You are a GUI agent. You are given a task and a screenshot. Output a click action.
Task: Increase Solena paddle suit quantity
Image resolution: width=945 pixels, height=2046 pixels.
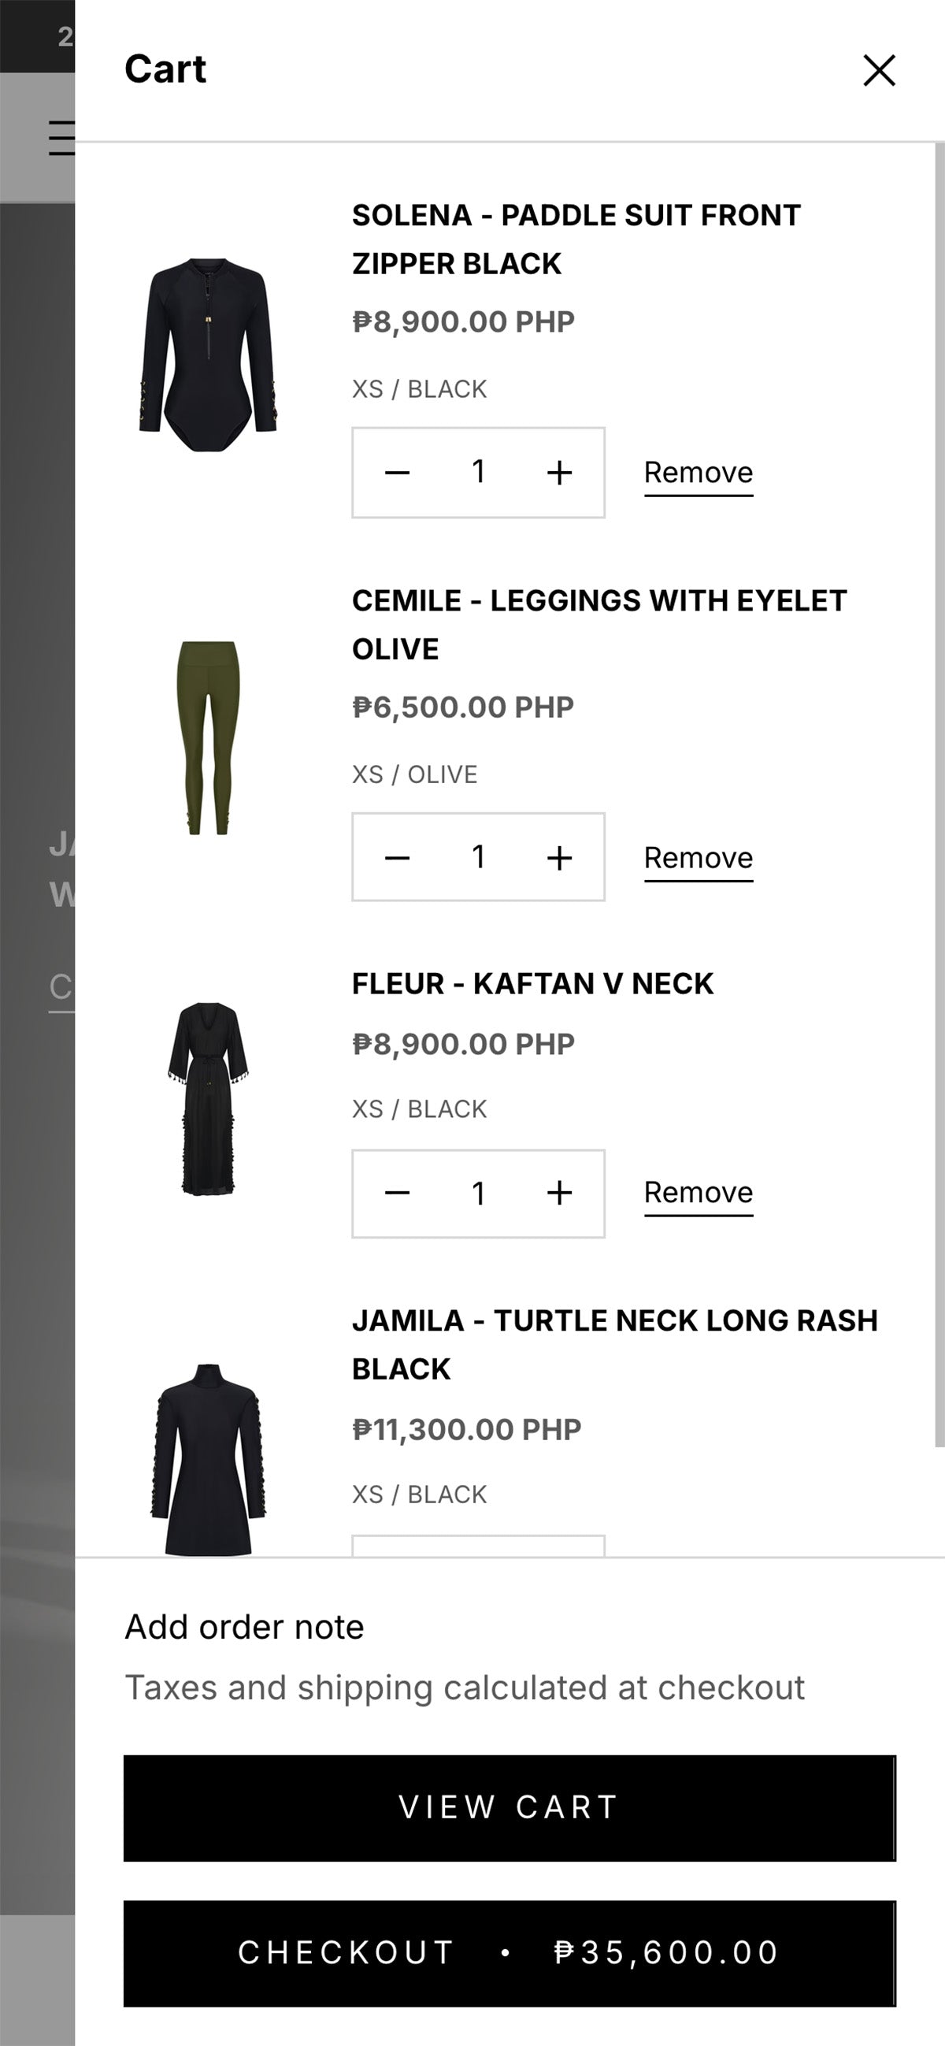pos(560,473)
